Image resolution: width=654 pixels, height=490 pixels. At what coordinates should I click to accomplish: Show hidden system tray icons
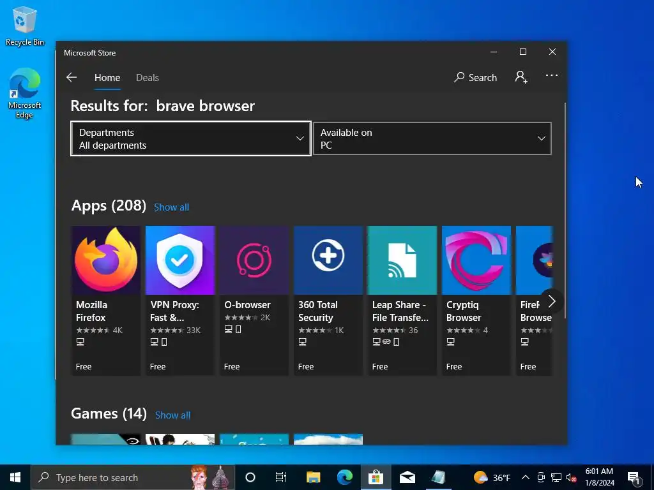(526, 477)
